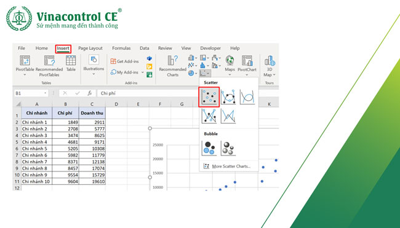This screenshot has width=400, height=228.
Task: Open My Add-ins
Action: [125, 73]
